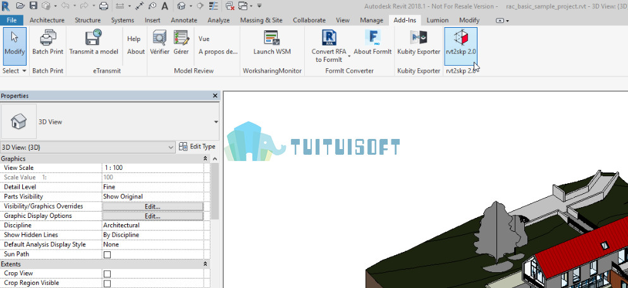Switch to the Lumion ribbon tab
Viewport: 628px width, 288px height.
(438, 20)
